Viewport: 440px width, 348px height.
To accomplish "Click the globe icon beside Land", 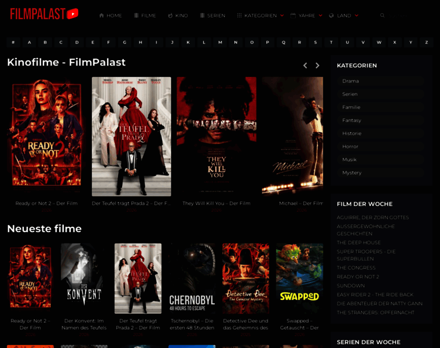I will click(x=331, y=16).
